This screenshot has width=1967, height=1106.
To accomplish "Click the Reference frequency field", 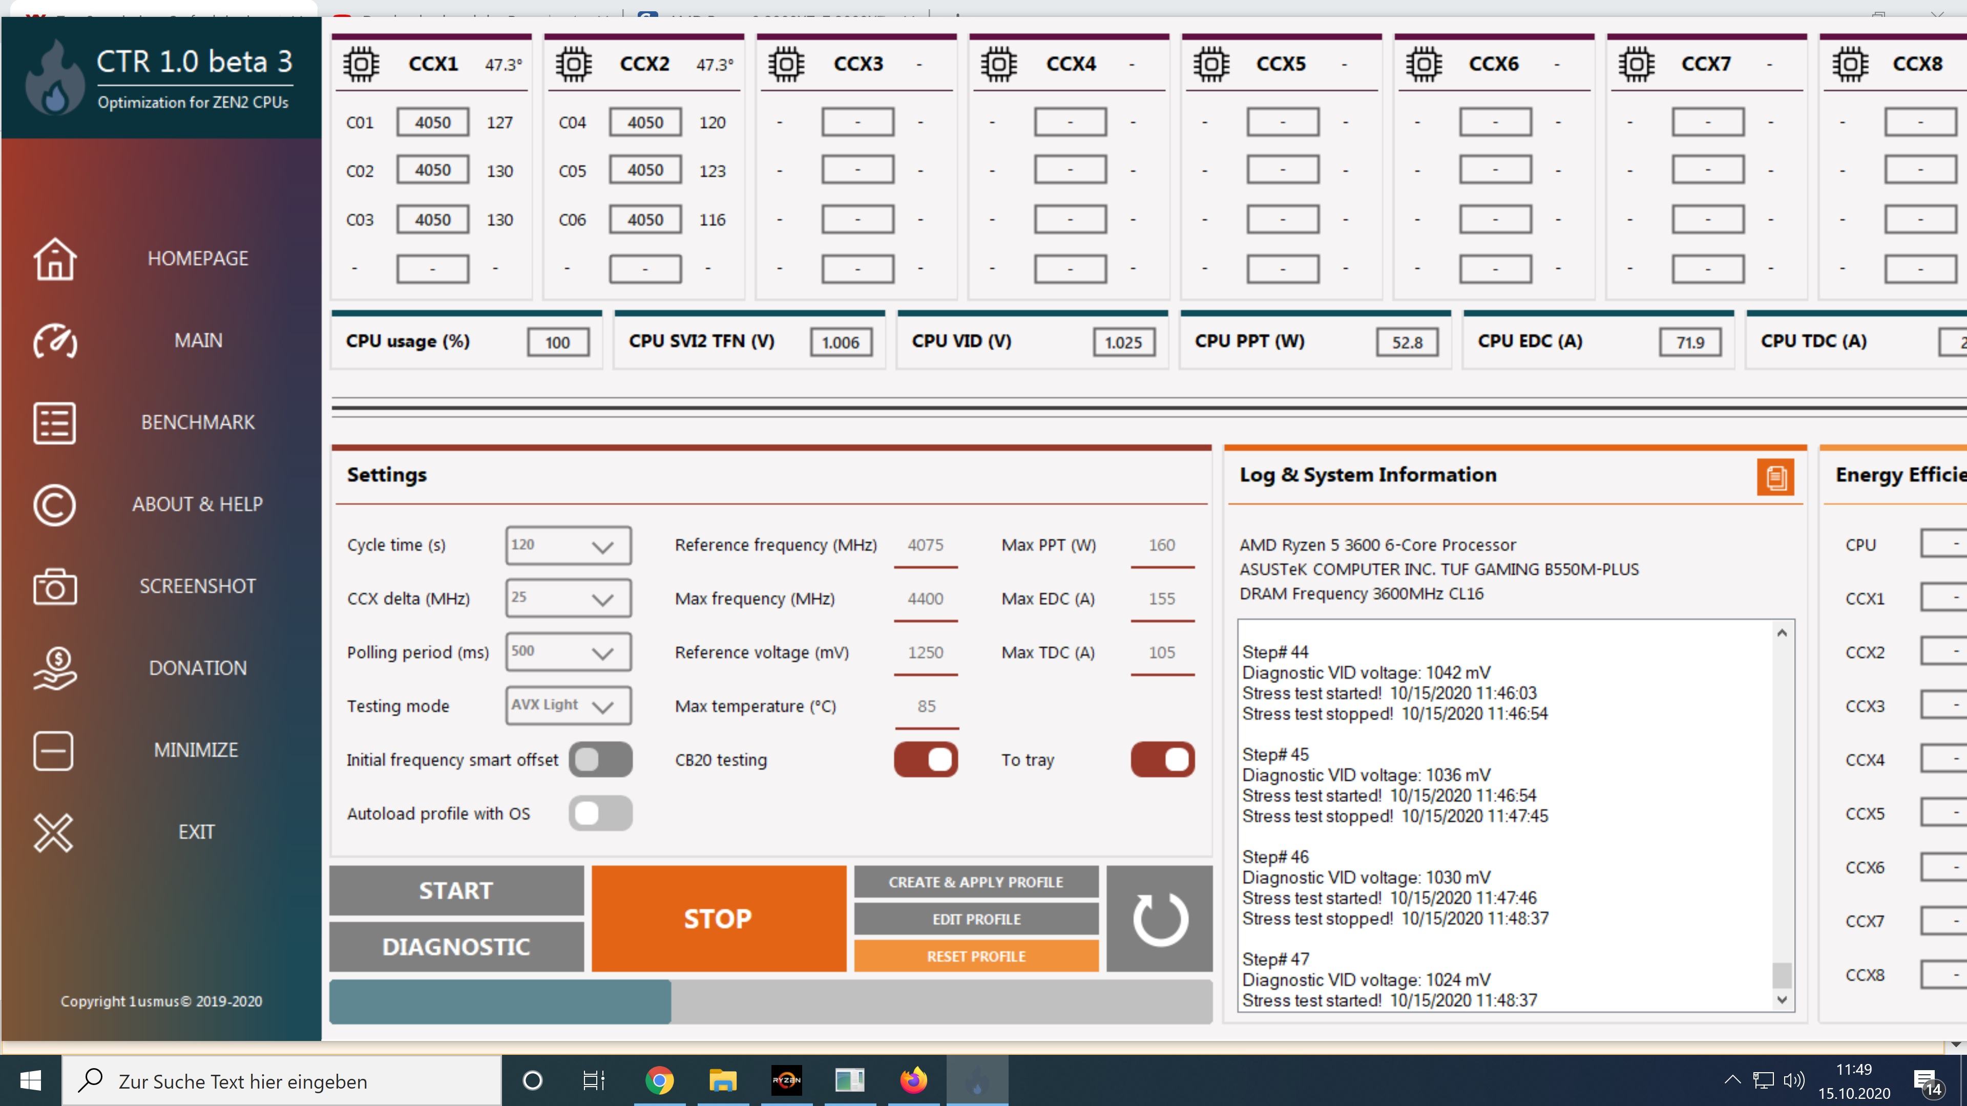I will (926, 546).
